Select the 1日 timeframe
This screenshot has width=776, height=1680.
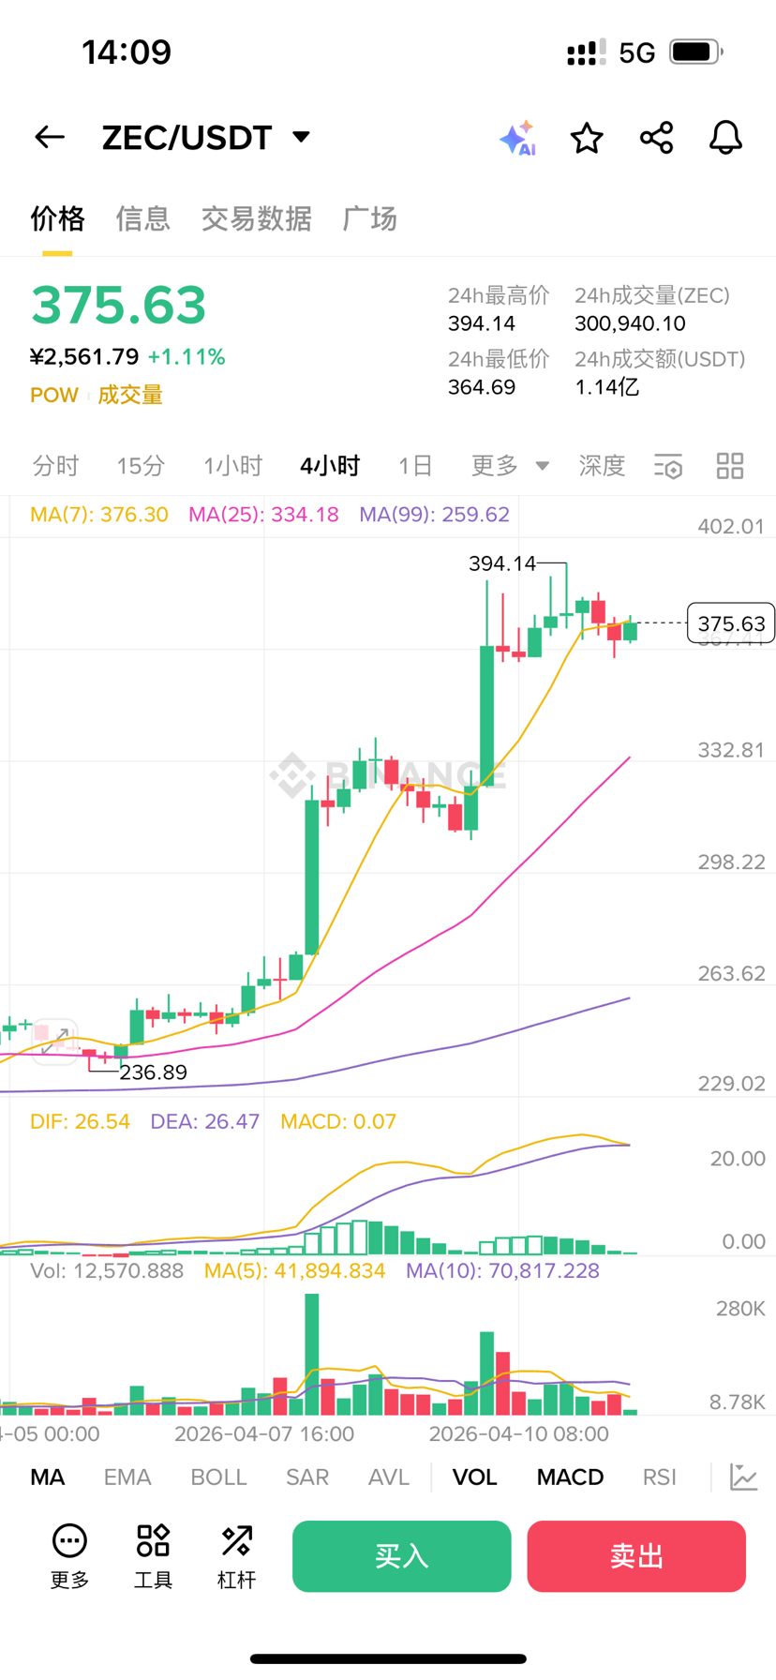[x=415, y=466]
